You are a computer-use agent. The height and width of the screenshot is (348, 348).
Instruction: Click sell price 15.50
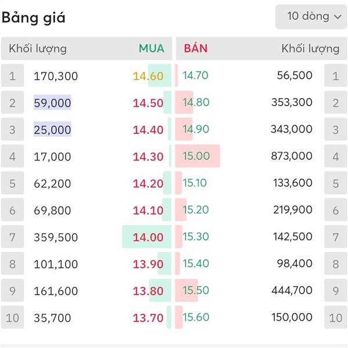point(195,291)
